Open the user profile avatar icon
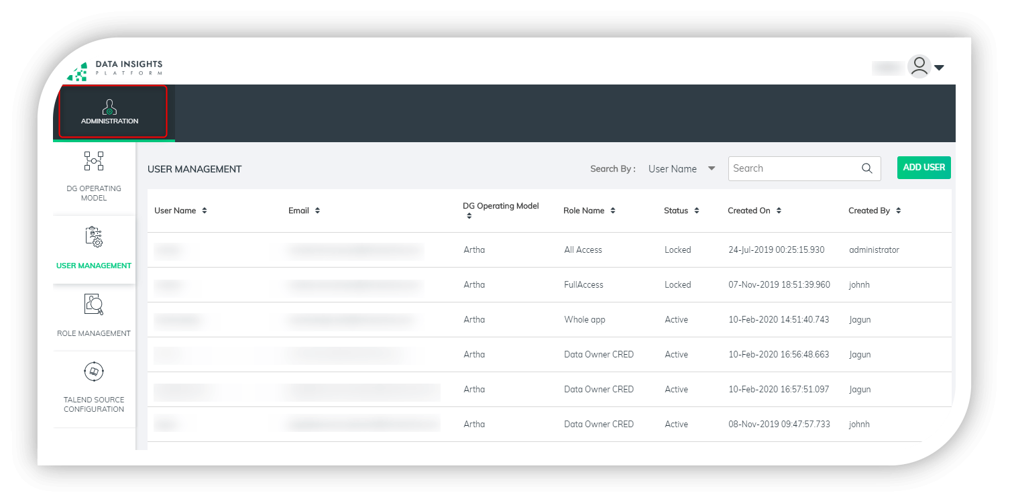Screen dimensions: 1010x503 coord(919,66)
